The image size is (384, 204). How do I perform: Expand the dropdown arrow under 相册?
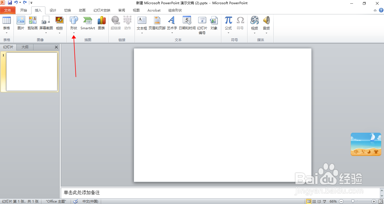coord(59,33)
